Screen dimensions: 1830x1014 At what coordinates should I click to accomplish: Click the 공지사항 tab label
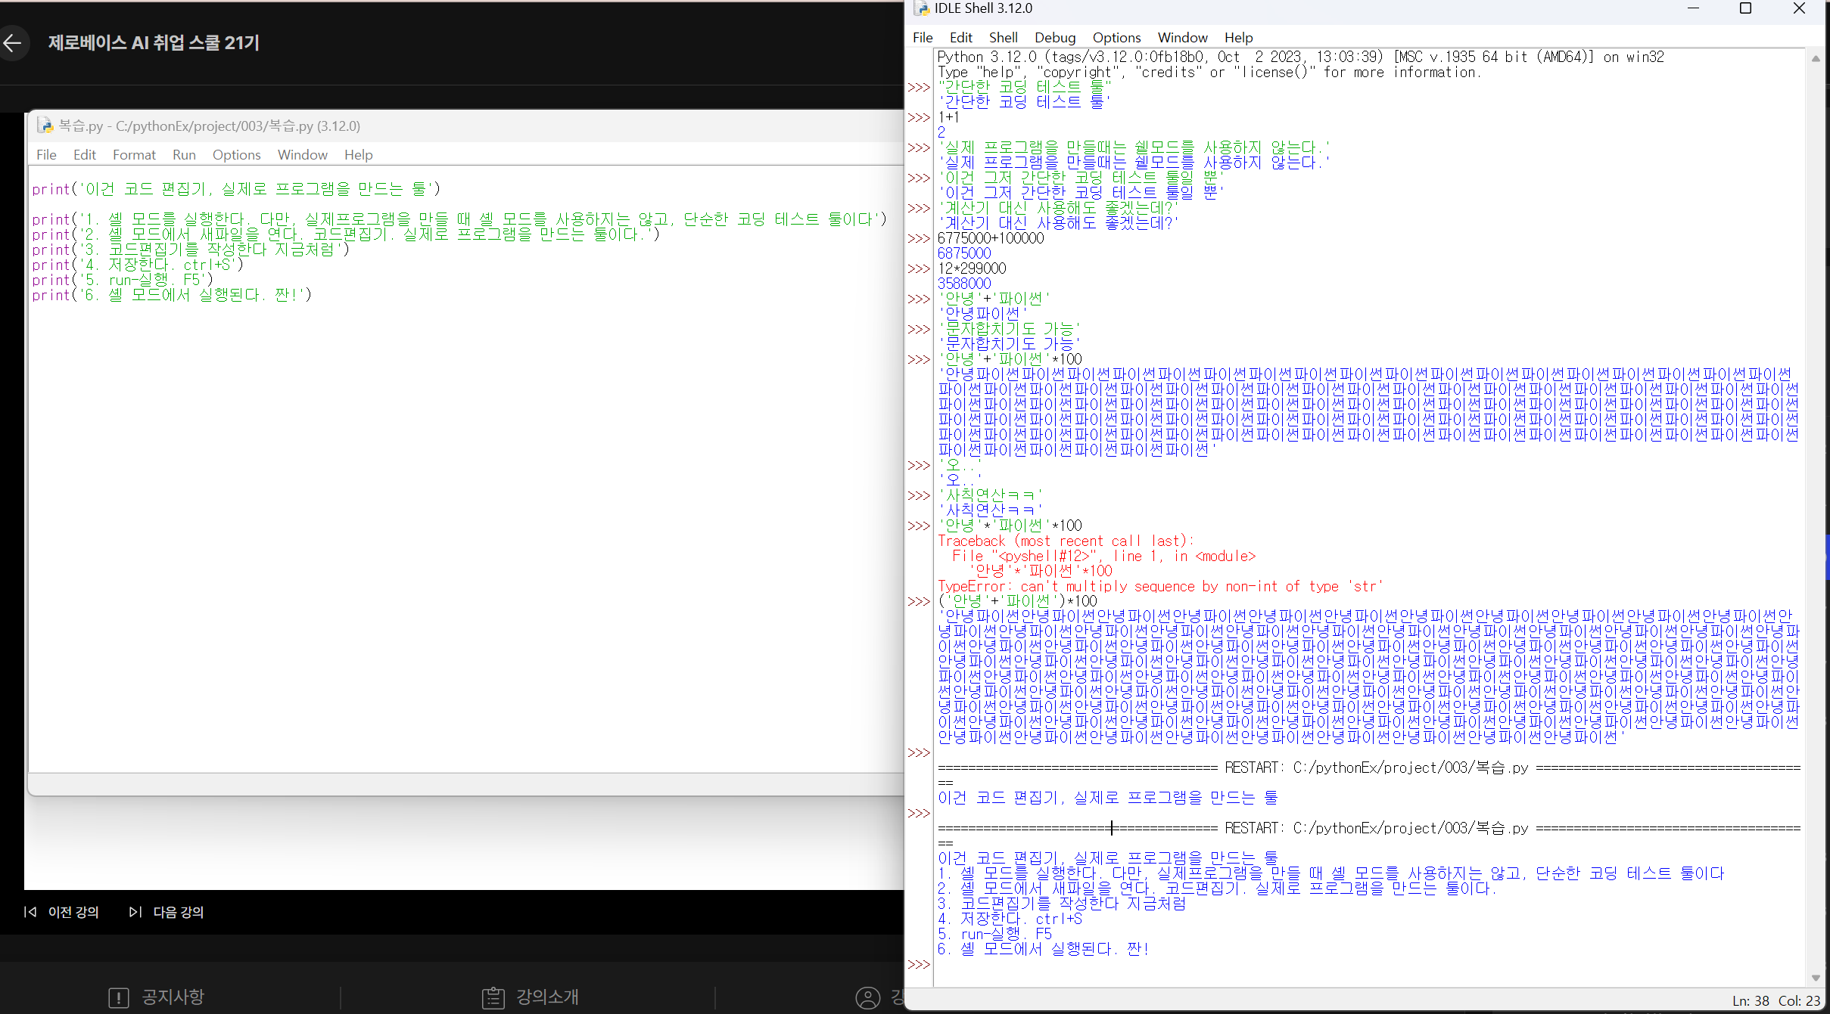point(173,997)
